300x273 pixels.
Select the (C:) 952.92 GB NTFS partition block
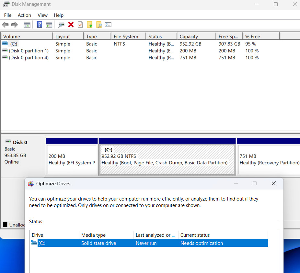tap(167, 159)
